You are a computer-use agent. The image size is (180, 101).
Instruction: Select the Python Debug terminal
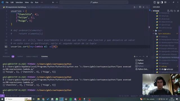click(x=142, y=69)
